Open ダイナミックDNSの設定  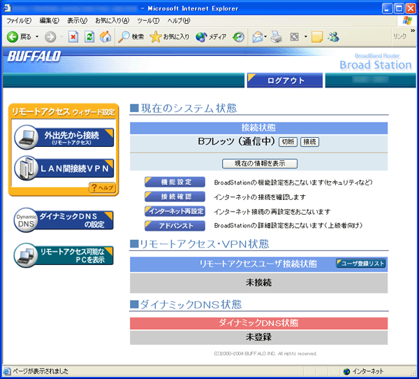(64, 220)
